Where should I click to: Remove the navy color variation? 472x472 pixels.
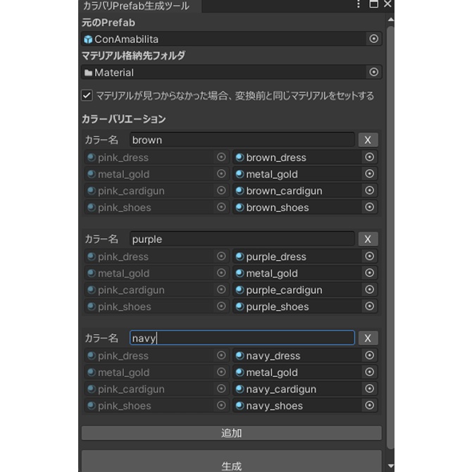368,338
